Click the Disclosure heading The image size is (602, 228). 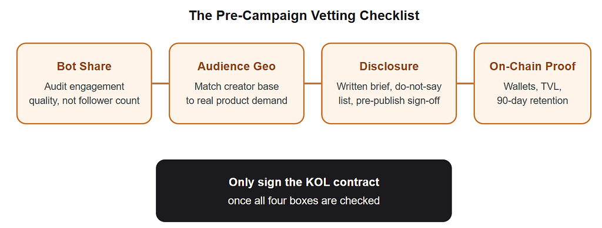389,66
